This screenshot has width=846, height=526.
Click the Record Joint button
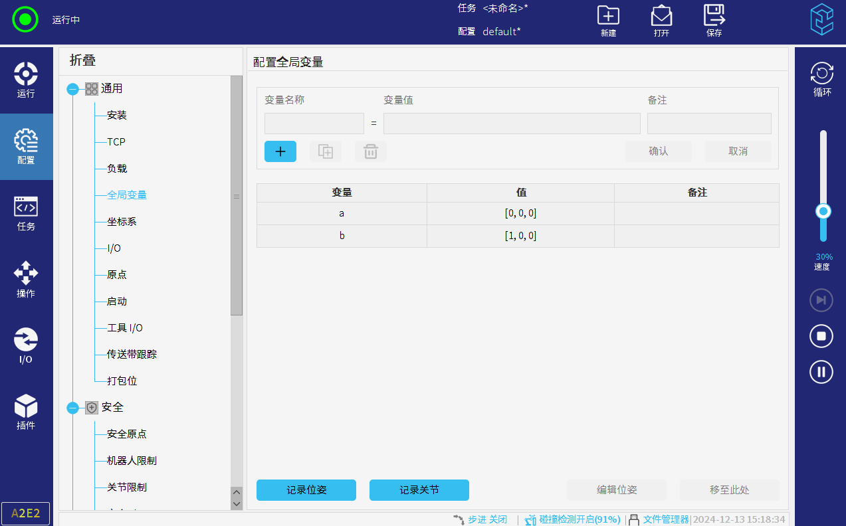[419, 490]
